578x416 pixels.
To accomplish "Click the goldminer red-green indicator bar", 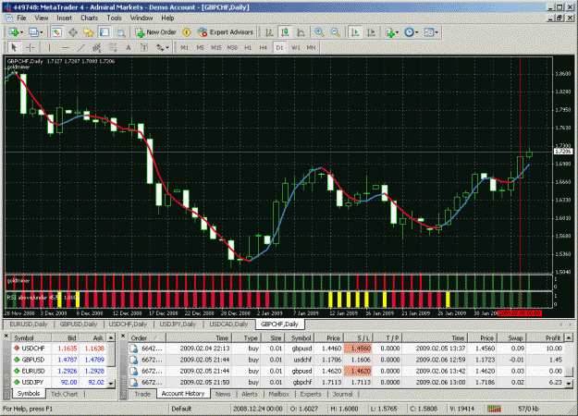I will coord(278,283).
